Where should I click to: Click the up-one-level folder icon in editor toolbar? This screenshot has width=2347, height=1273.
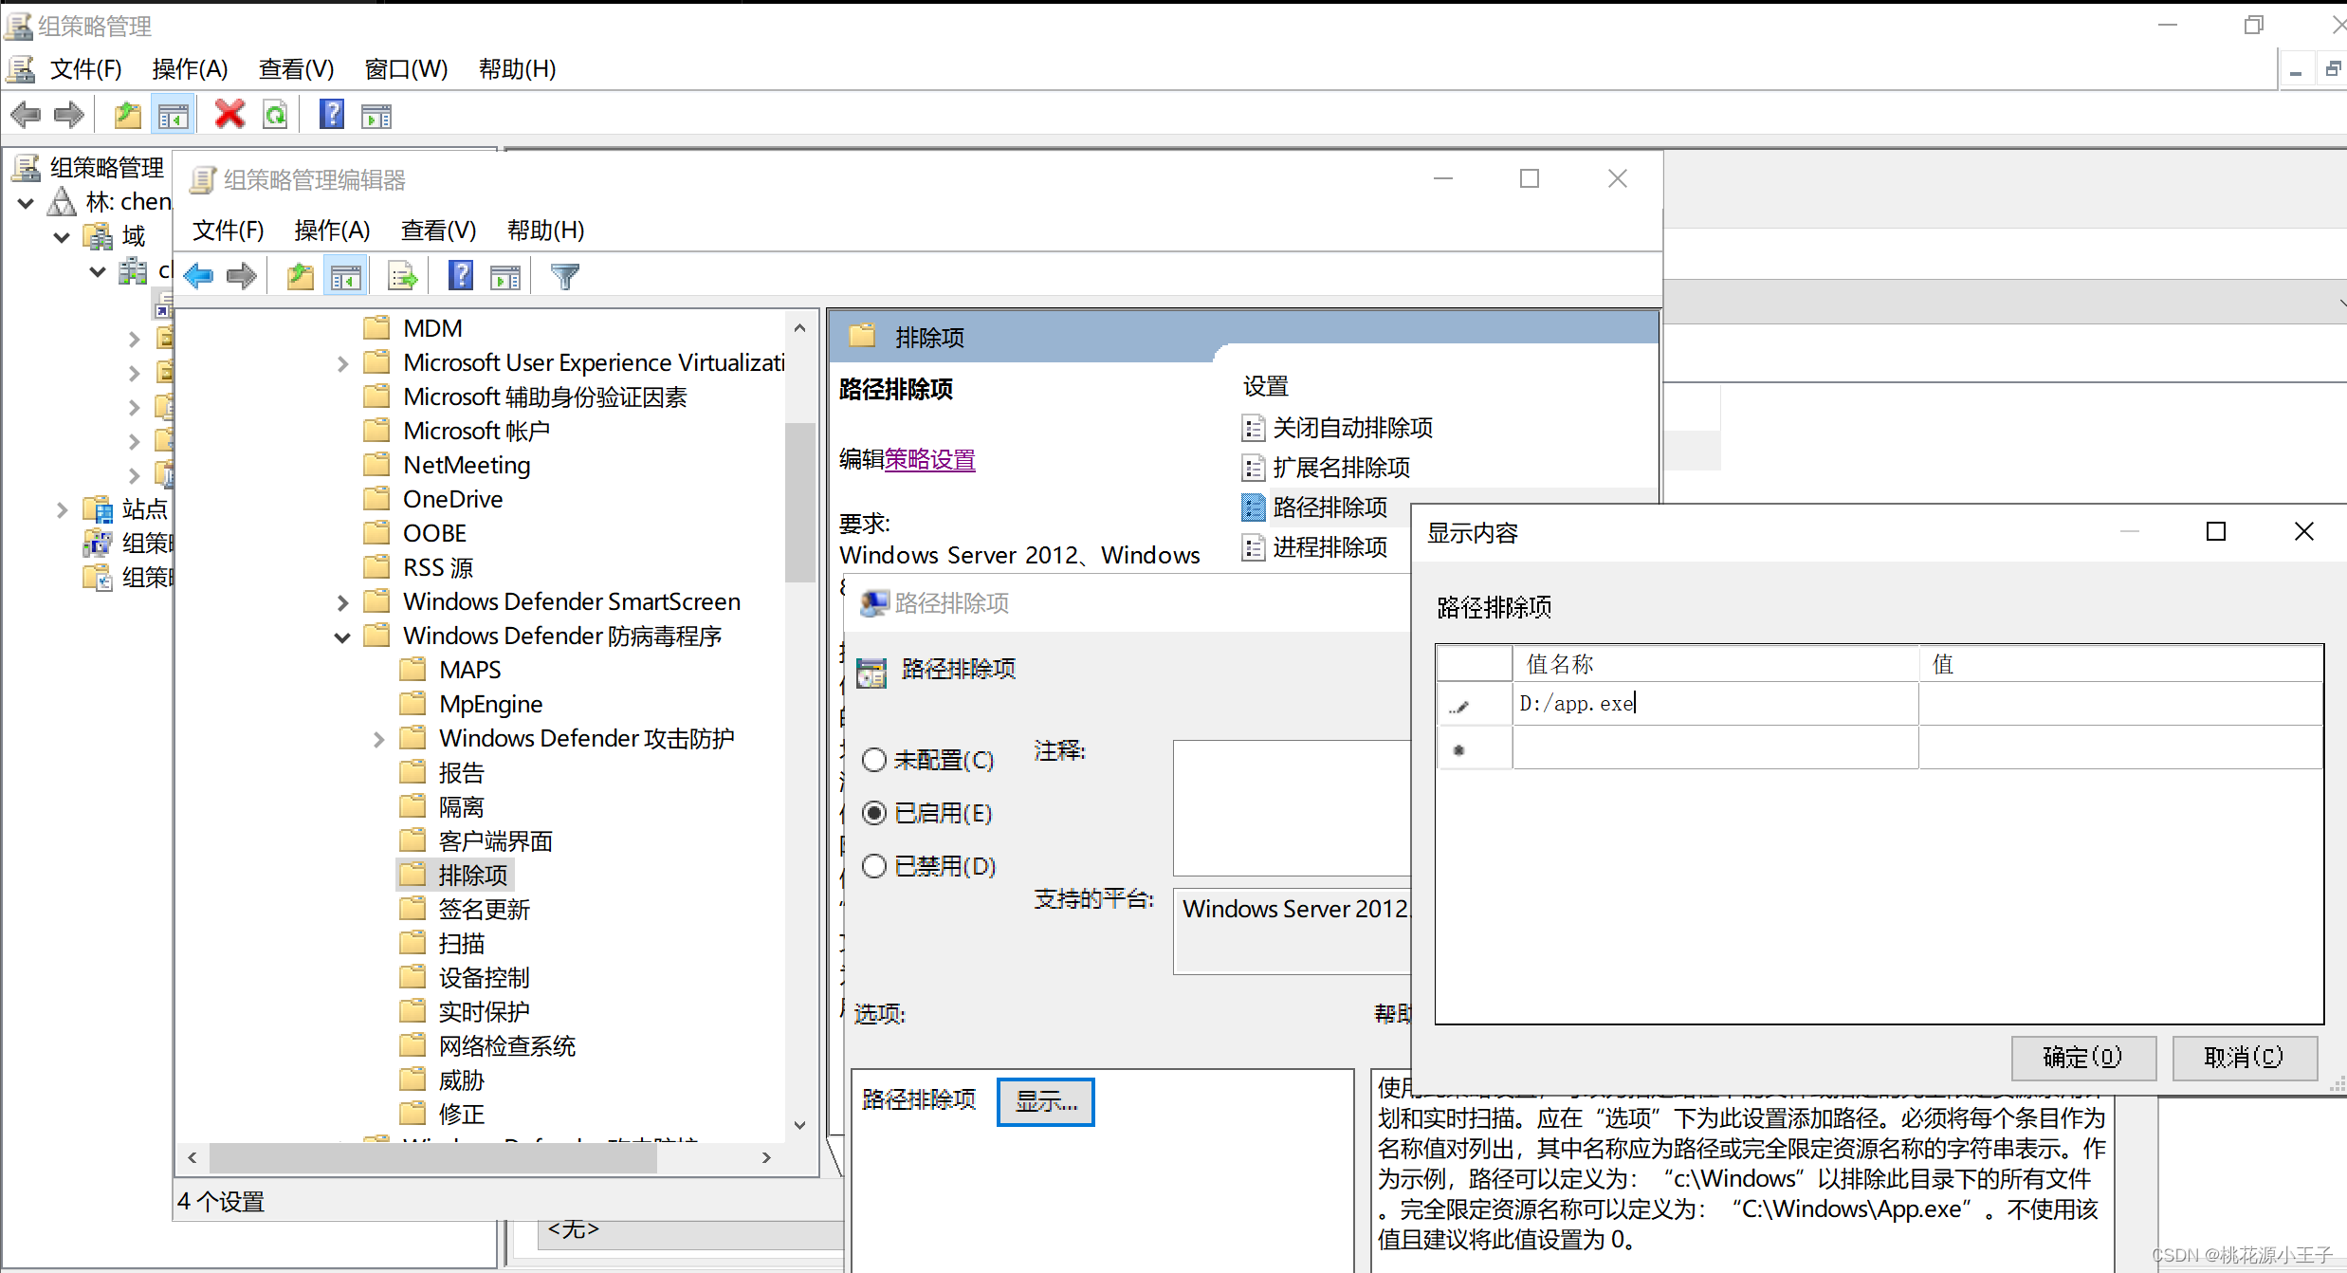[x=301, y=277]
